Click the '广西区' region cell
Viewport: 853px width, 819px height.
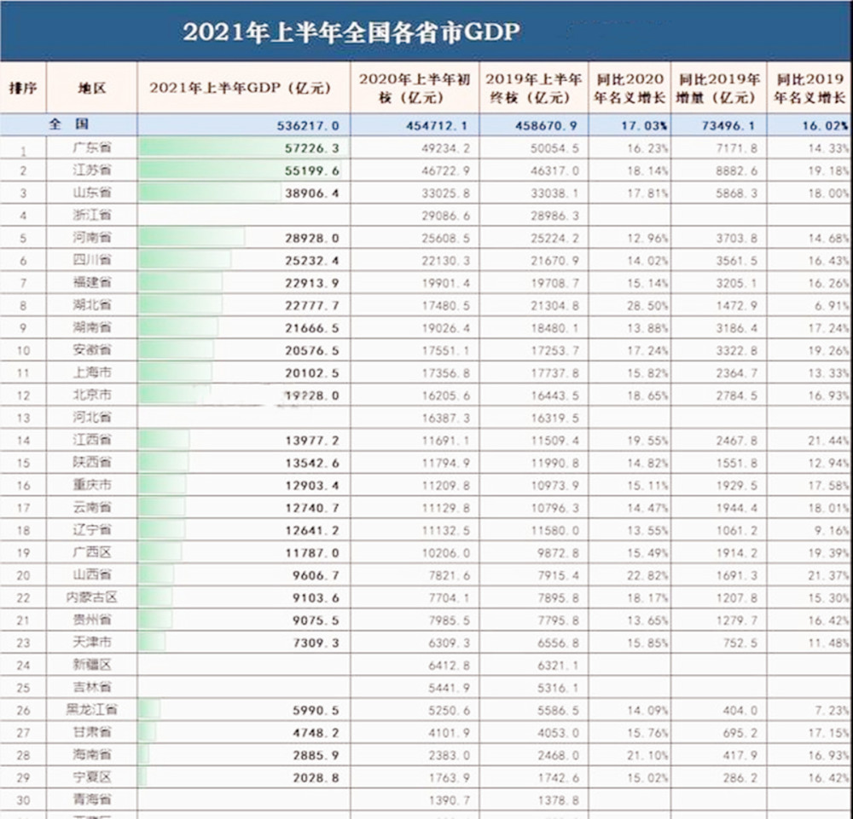tap(92, 552)
